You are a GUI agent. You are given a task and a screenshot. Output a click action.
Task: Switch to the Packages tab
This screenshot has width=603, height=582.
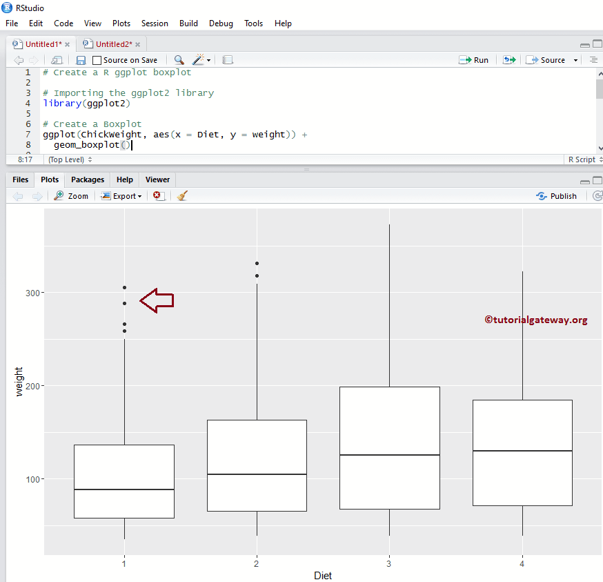[87, 180]
